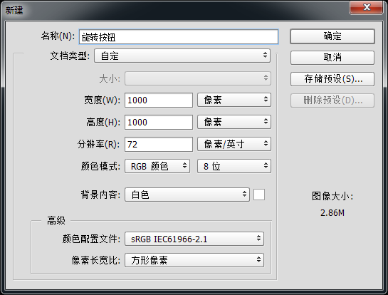388x295 pixels.
Task: Click the 像素长宽比: label
Action: tap(96, 260)
